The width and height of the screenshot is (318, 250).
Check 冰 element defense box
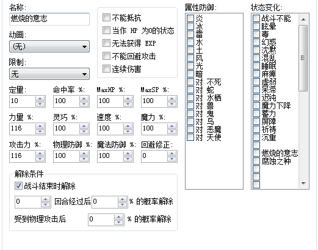point(190,26)
